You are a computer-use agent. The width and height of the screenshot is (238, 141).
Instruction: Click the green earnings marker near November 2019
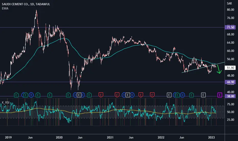tap(50, 95)
